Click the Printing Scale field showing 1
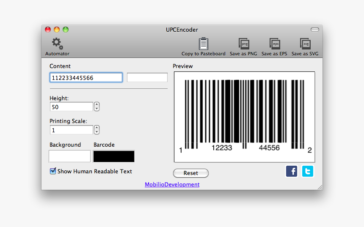This screenshot has width=364, height=227. click(72, 130)
